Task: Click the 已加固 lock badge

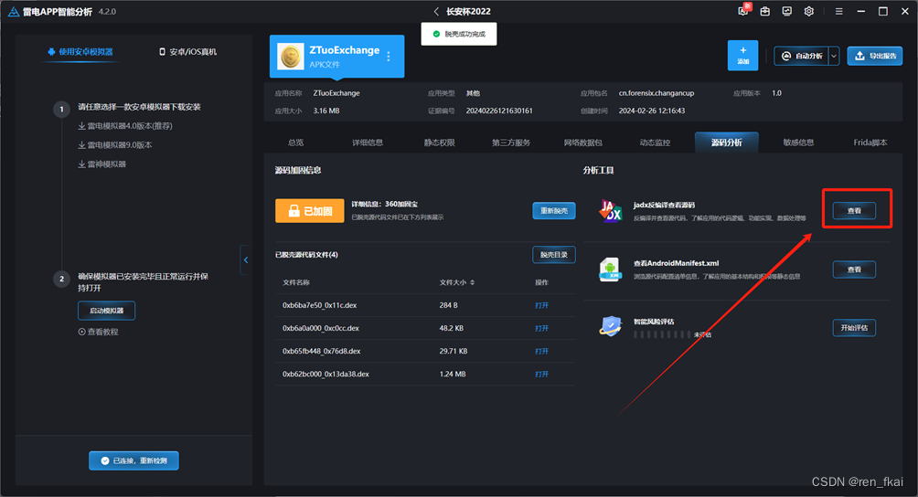Action: [x=310, y=210]
